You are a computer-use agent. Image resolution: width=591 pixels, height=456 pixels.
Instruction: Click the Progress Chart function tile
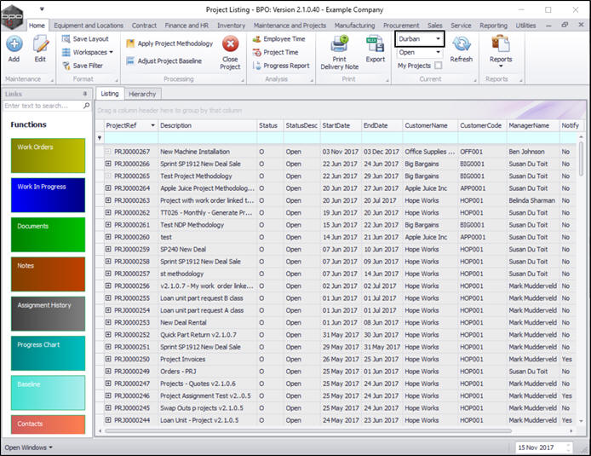coord(48,353)
